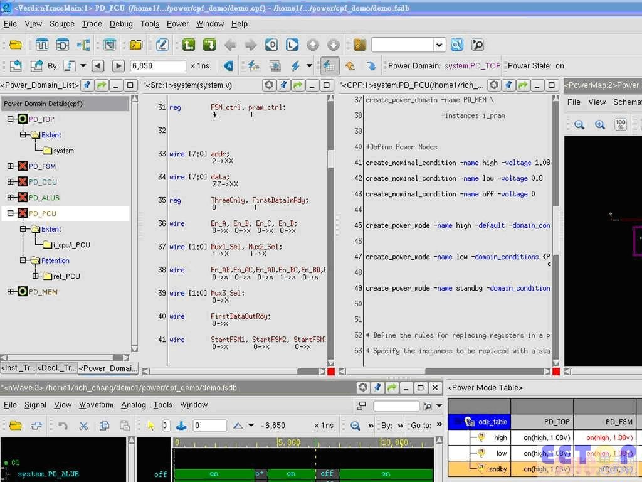The width and height of the screenshot is (642, 482).
Task: Collapse the PD_PCU power domain node
Action: 11,213
